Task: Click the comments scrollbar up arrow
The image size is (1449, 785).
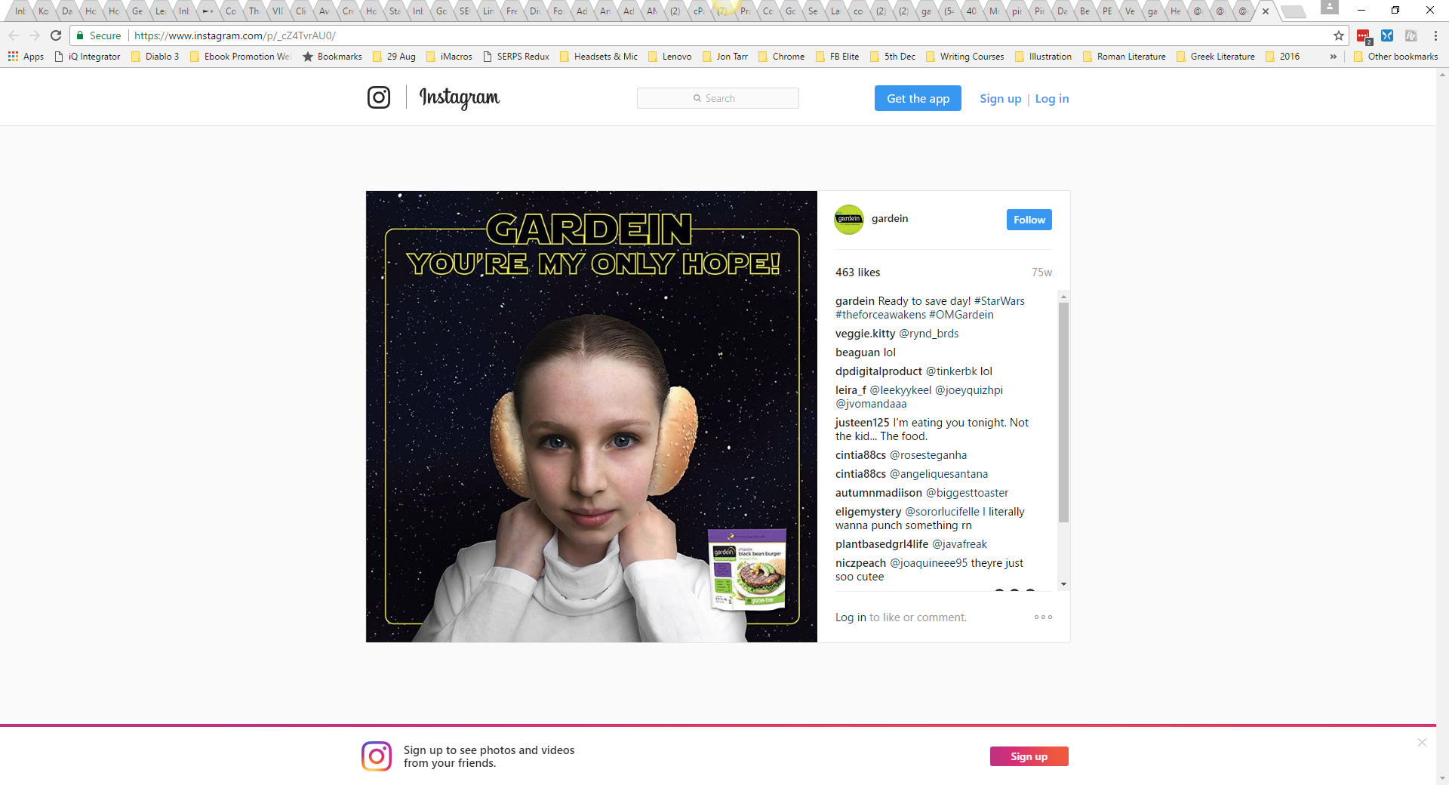Action: (1063, 296)
